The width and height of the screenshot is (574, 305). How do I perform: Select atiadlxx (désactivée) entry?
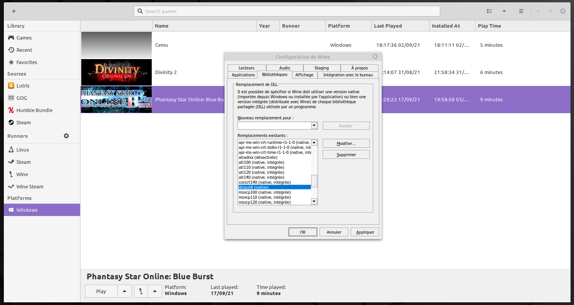coord(274,157)
